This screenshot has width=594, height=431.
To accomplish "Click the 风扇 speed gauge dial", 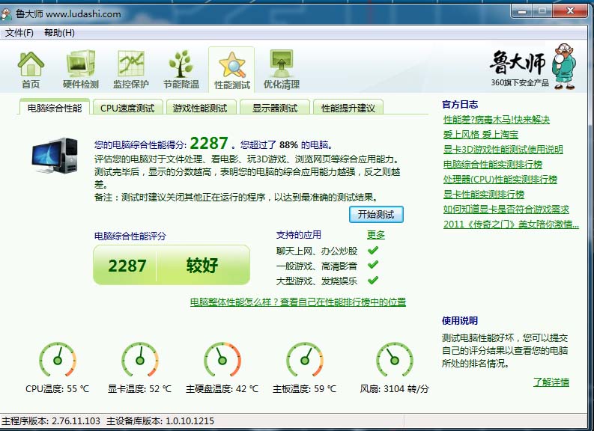I will click(x=394, y=360).
